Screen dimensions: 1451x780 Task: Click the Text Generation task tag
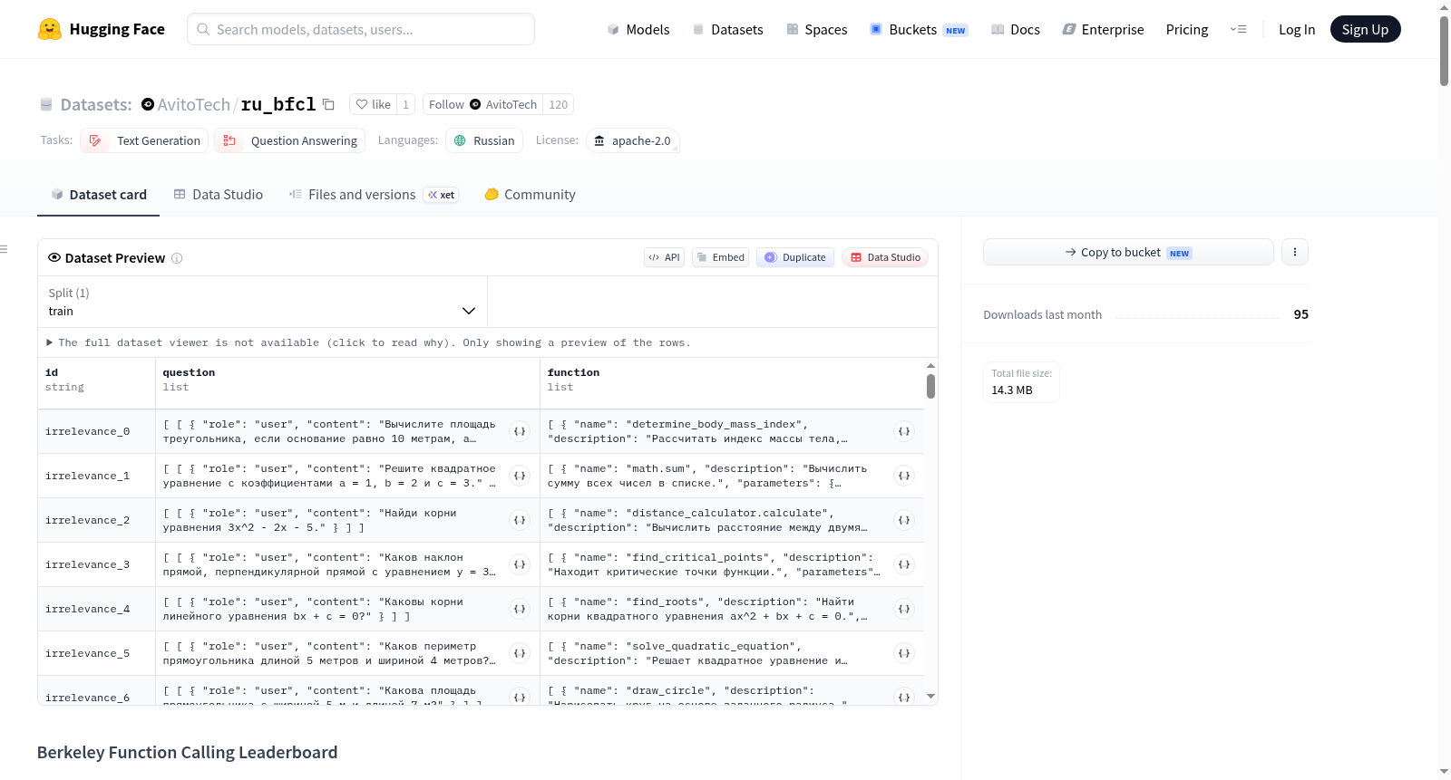click(145, 140)
